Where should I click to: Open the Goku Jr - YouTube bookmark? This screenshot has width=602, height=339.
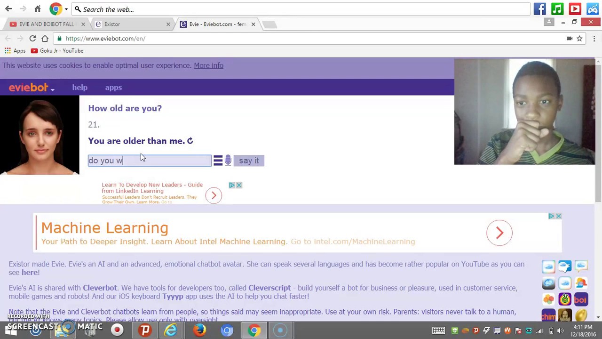tap(57, 51)
